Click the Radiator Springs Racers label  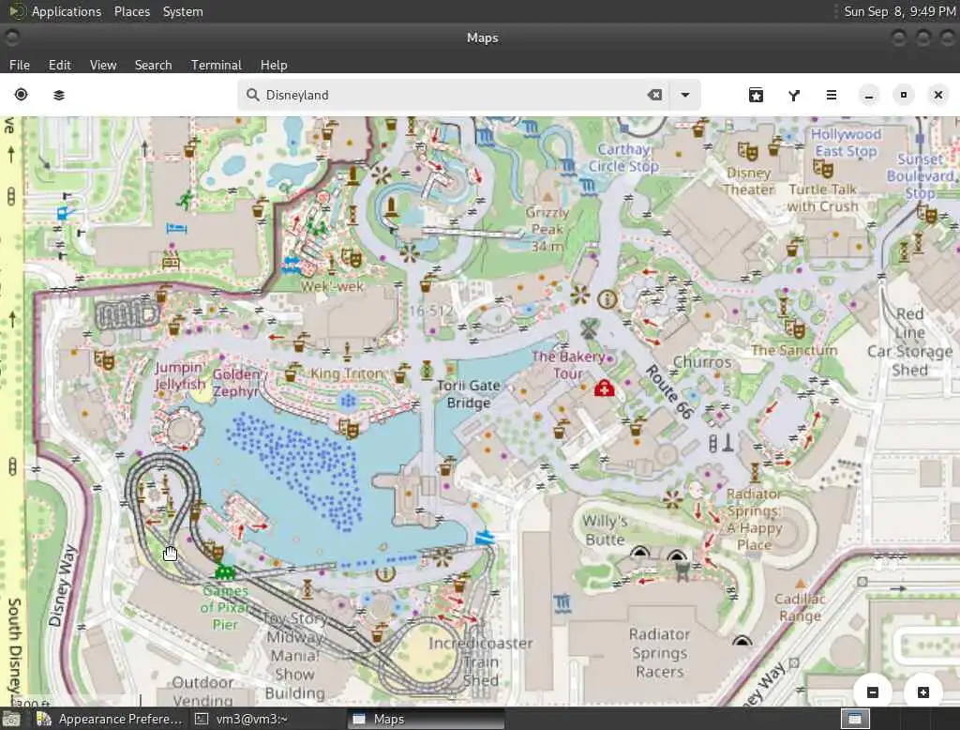pos(659,653)
